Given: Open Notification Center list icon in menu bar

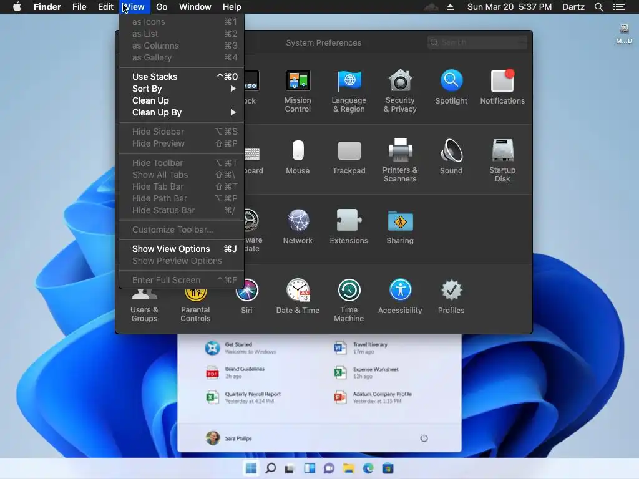Looking at the screenshot, I should (619, 7).
